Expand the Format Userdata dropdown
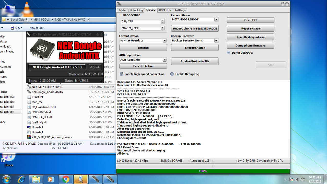This screenshot has width=327, height=184. [x=165, y=41]
